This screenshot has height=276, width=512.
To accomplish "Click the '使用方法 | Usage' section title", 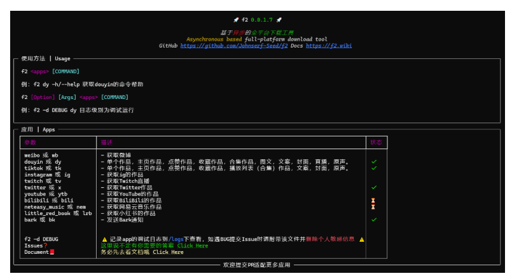I will pos(46,58).
